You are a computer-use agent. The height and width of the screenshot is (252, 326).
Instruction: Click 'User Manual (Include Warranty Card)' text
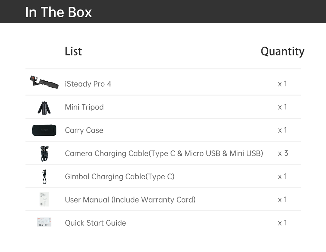click(x=130, y=200)
